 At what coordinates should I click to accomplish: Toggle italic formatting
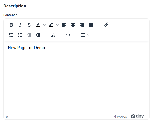[20, 25]
